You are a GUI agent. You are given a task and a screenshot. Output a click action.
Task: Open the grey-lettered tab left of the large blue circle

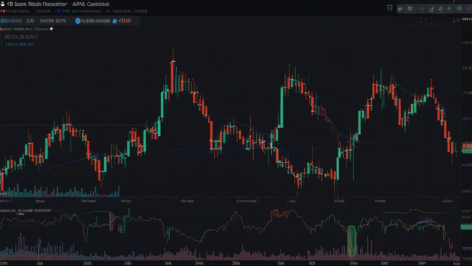53,21
